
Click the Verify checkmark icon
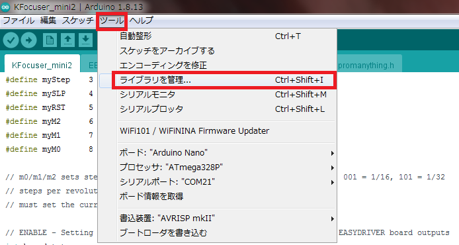click(11, 40)
